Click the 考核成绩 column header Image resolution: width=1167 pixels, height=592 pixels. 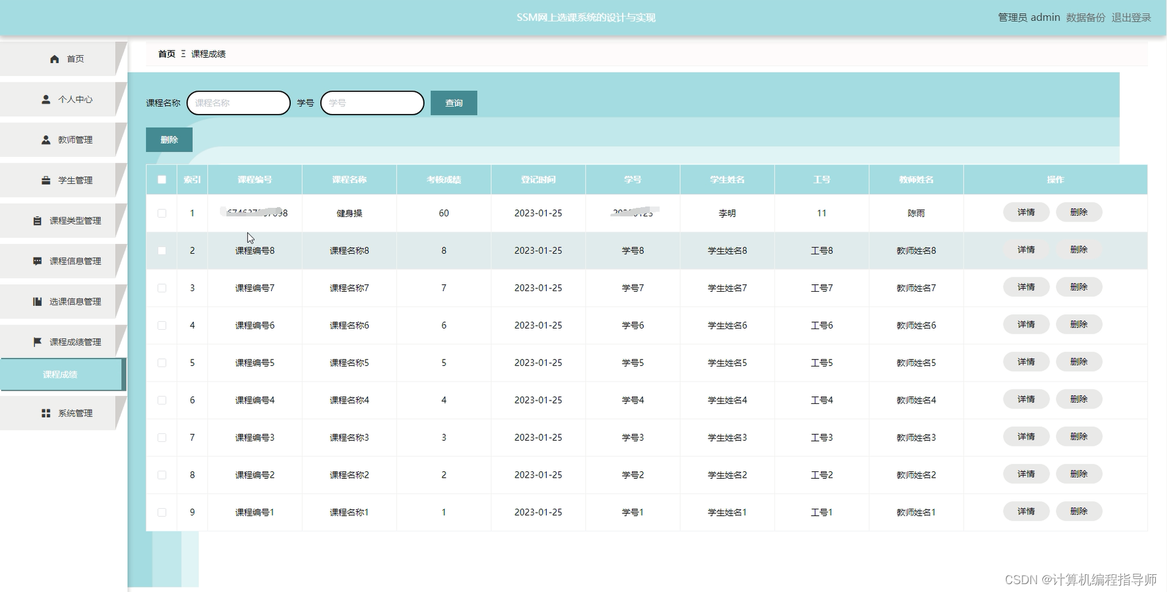pos(444,180)
